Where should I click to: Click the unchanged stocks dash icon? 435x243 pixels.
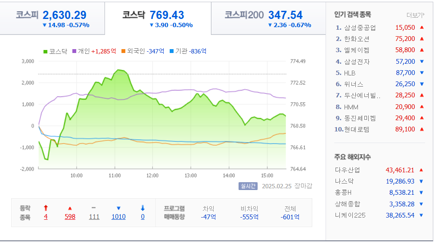coord(94,208)
